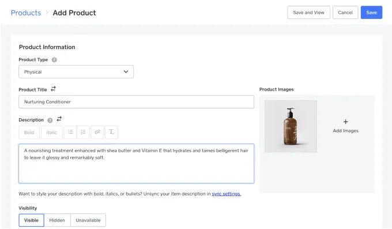Click the Add Images label
The image size is (392, 229).
pyautogui.click(x=345, y=131)
